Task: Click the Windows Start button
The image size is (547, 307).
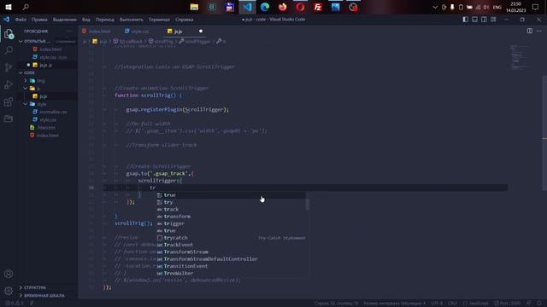Action: point(9,7)
